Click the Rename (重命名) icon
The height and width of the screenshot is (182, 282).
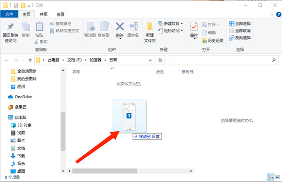[133, 27]
